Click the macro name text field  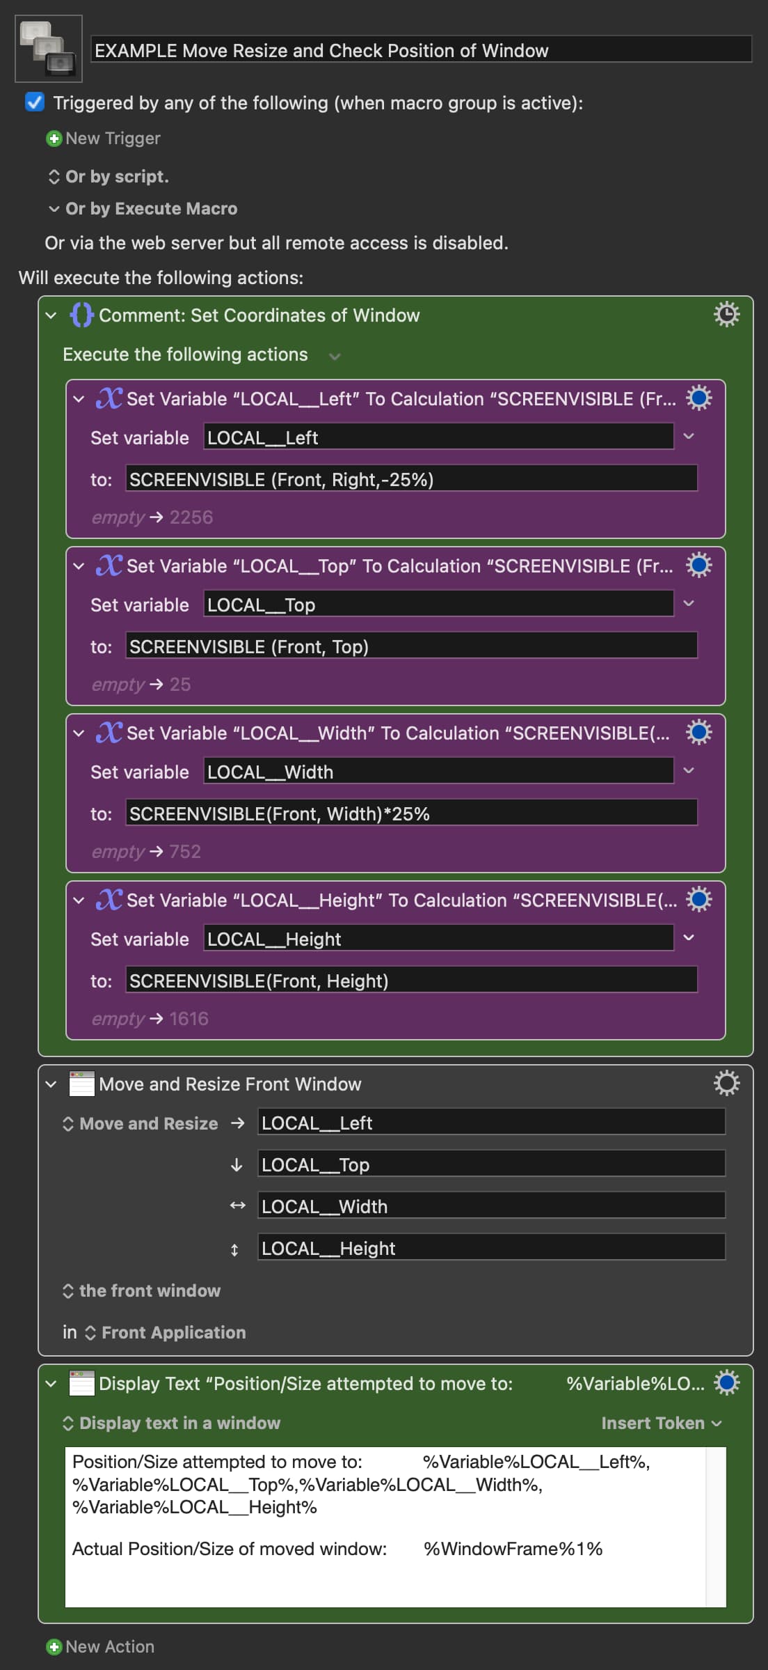pos(422,50)
